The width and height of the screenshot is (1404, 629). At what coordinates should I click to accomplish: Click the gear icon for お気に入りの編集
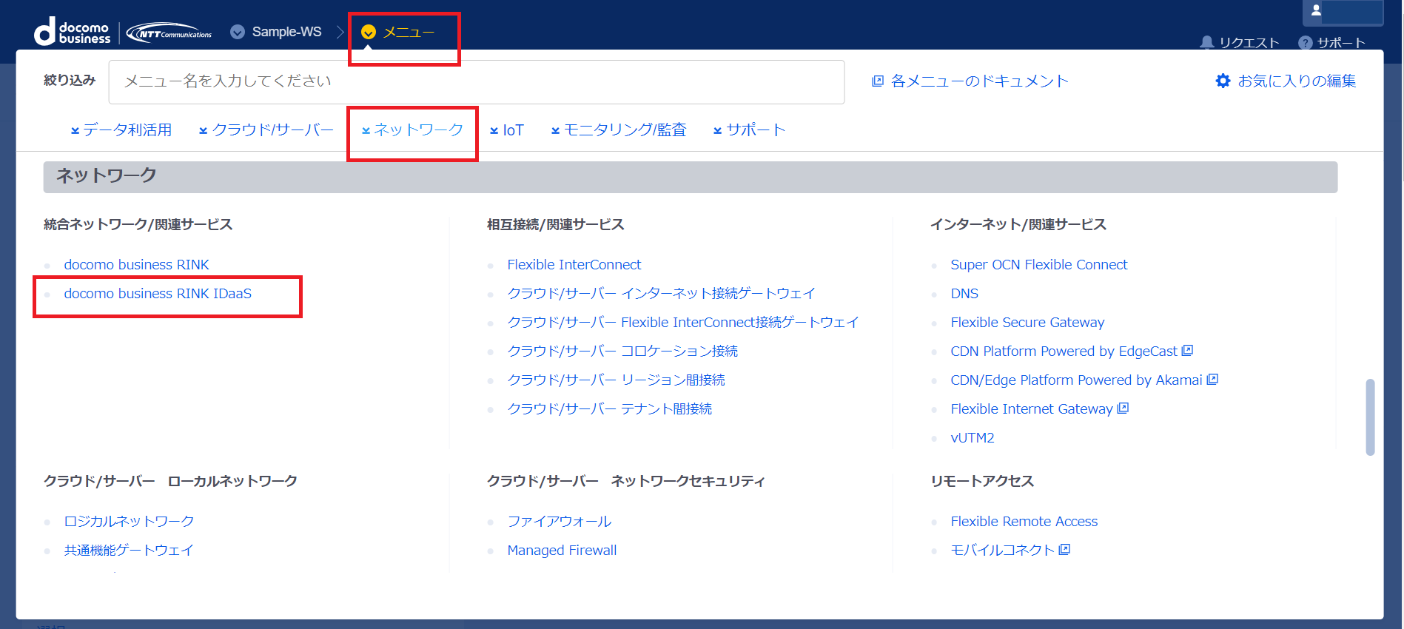tap(1223, 81)
